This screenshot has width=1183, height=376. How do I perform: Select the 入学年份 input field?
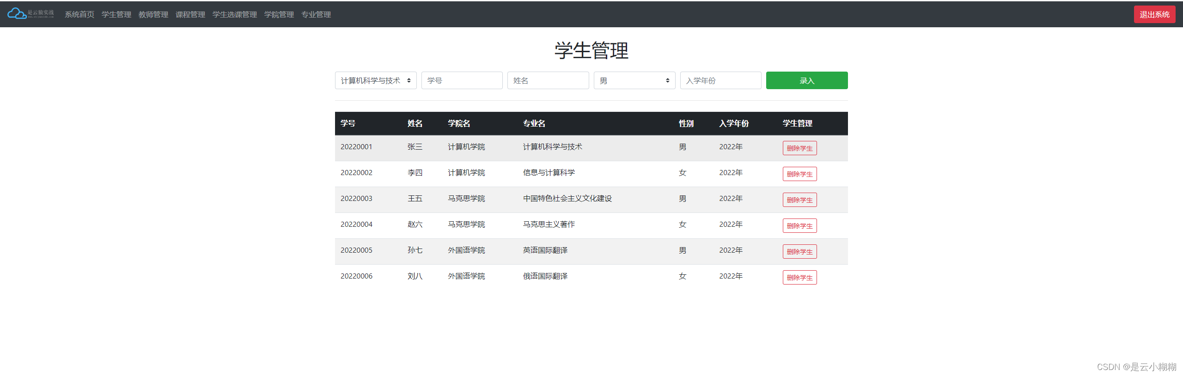tap(721, 80)
